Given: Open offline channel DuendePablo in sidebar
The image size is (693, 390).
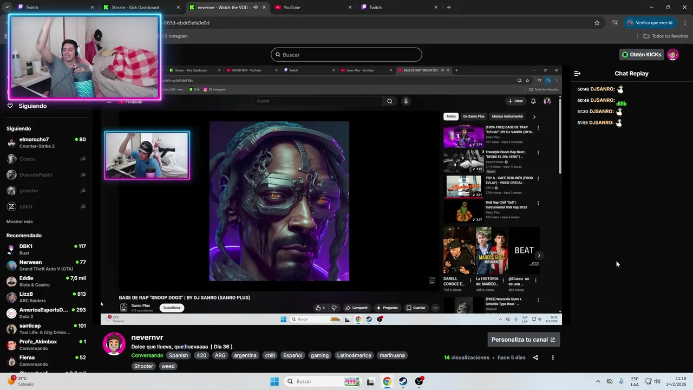Looking at the screenshot, I should tap(46, 175).
